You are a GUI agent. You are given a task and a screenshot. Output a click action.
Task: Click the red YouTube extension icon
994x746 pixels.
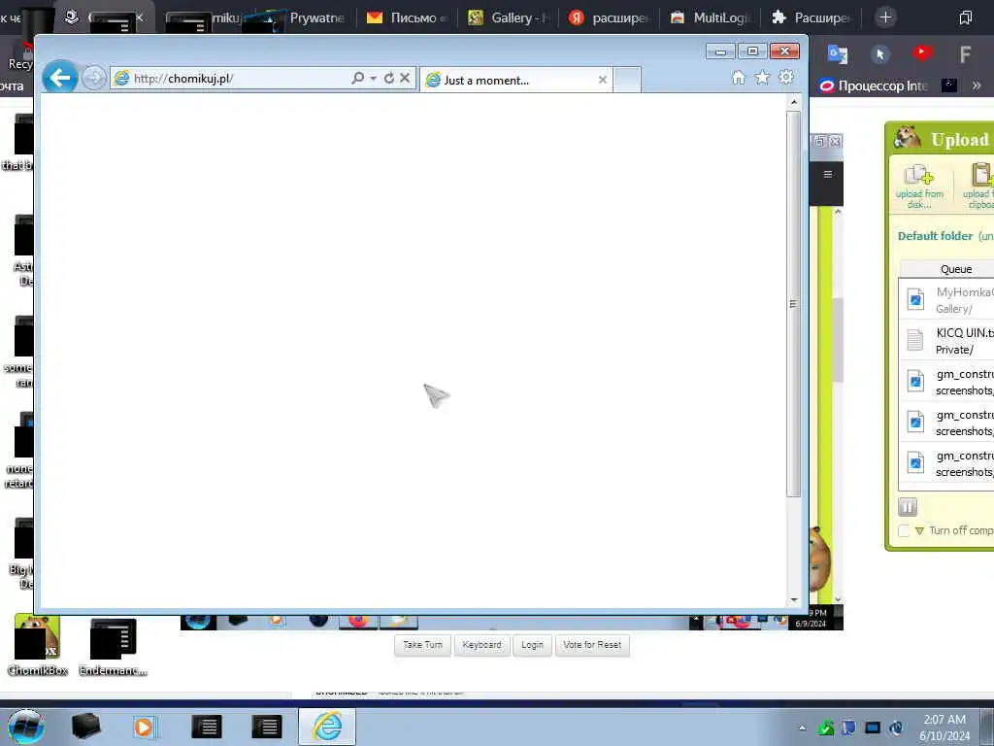923,53
